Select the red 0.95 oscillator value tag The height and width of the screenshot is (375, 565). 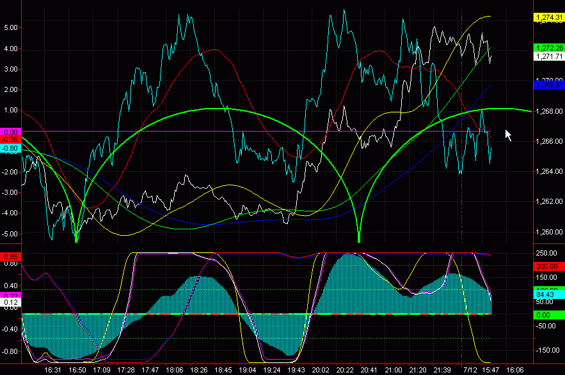click(11, 257)
